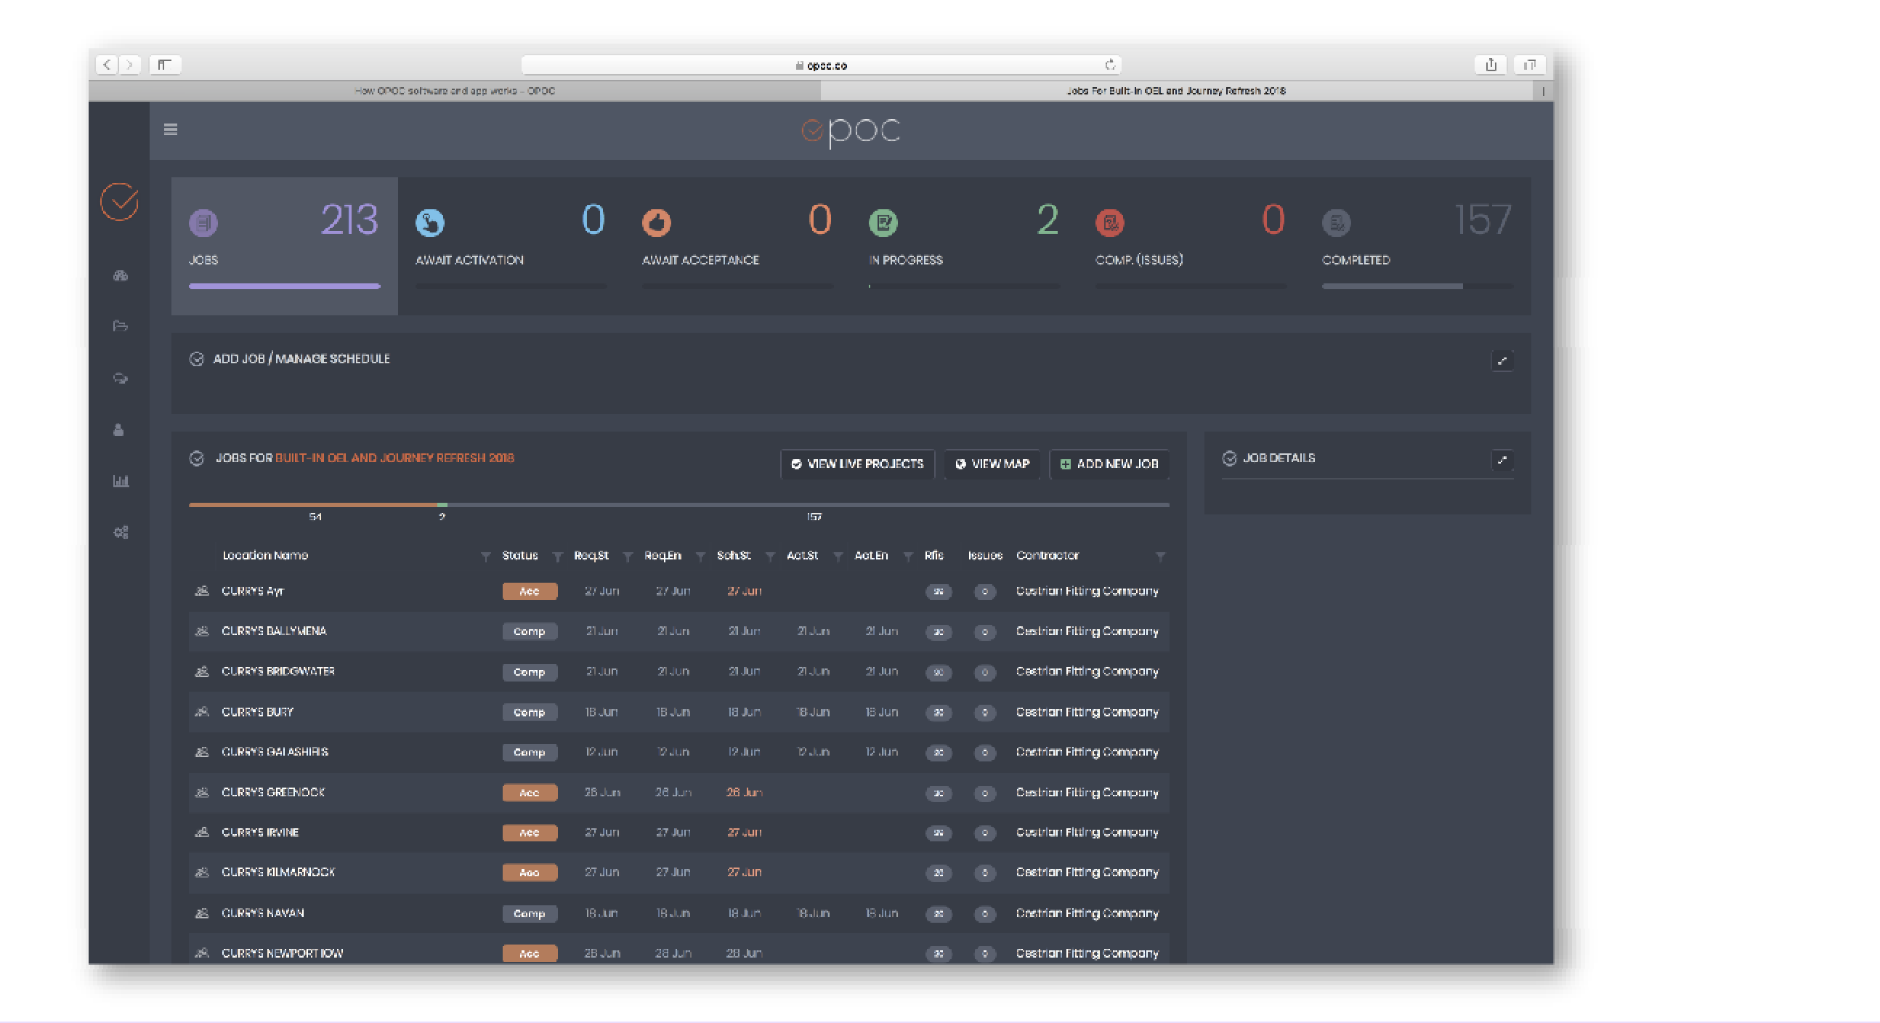
Task: Open the messages chat icon in sidebar
Action: tap(121, 379)
